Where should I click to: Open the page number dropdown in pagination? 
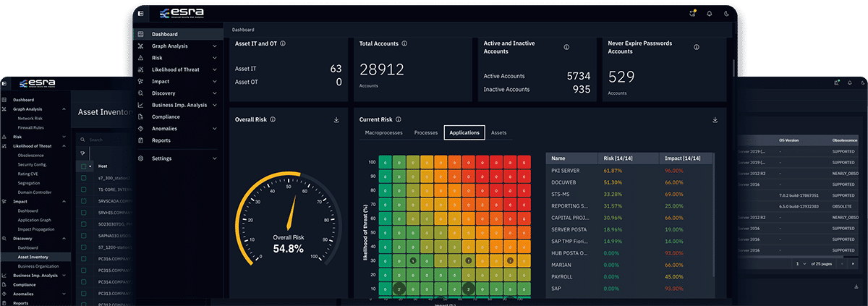pyautogui.click(x=801, y=264)
